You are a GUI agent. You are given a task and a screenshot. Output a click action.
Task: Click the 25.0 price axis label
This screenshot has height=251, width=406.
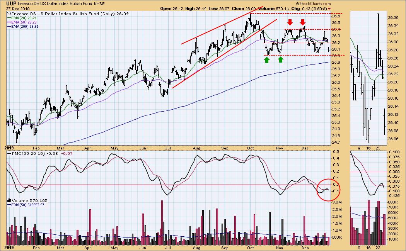pyautogui.click(x=336, y=122)
